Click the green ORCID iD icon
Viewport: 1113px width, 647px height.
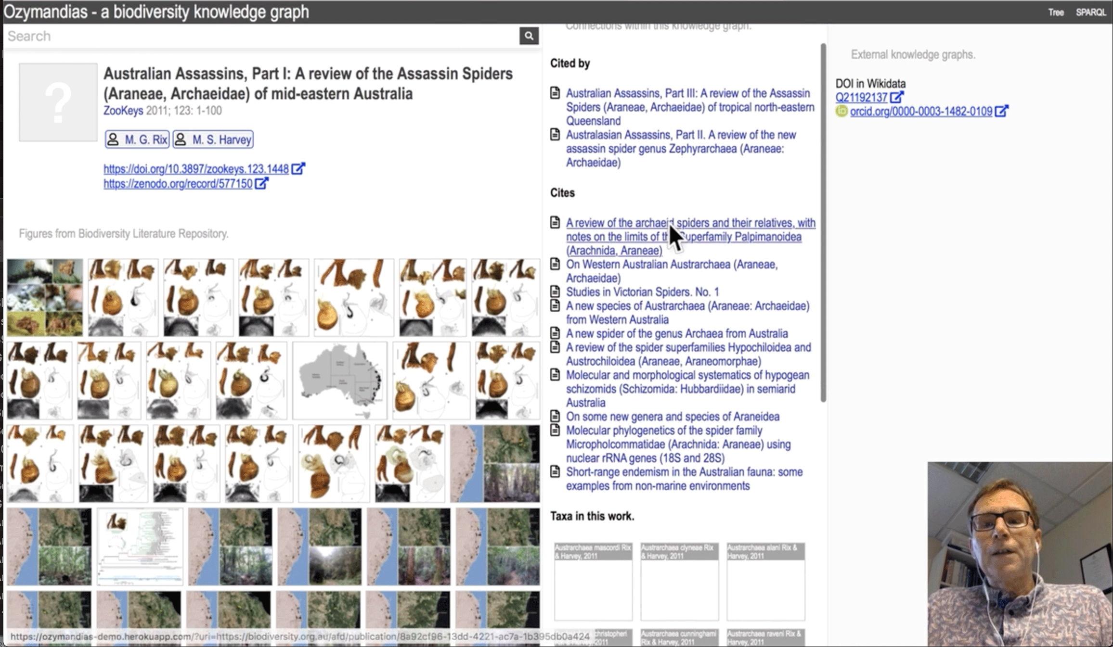[841, 111]
